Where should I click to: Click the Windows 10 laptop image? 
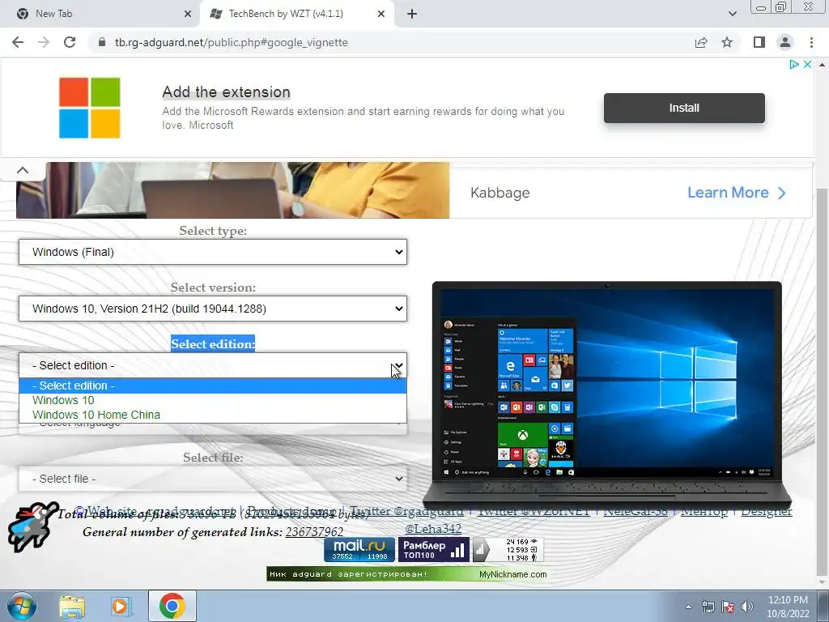click(x=607, y=394)
